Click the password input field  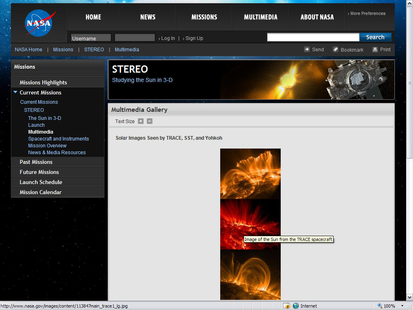tap(135, 38)
